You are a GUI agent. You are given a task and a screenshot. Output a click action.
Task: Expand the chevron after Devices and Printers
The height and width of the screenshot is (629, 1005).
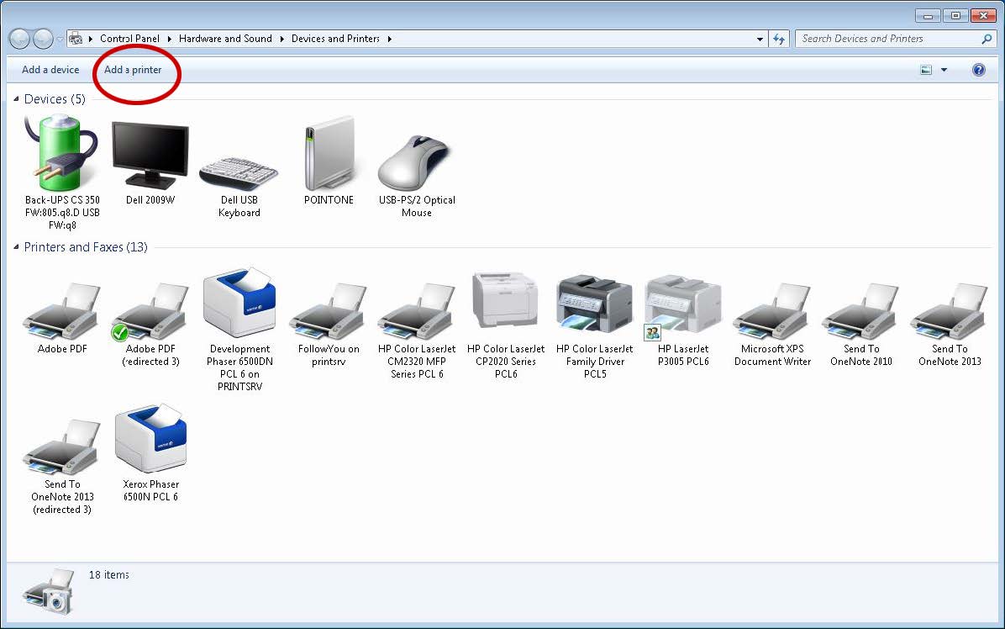tap(388, 38)
